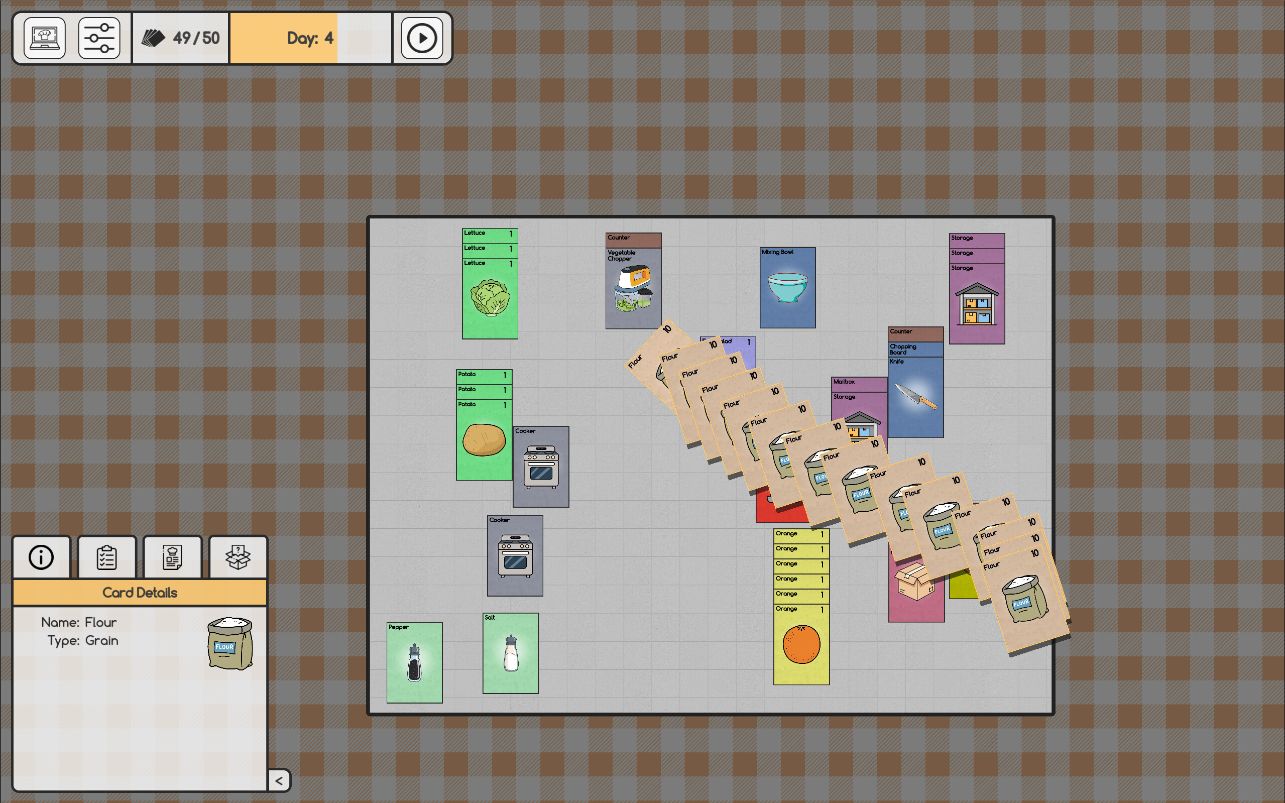
Task: Open the settings sliders icon
Action: click(x=100, y=38)
